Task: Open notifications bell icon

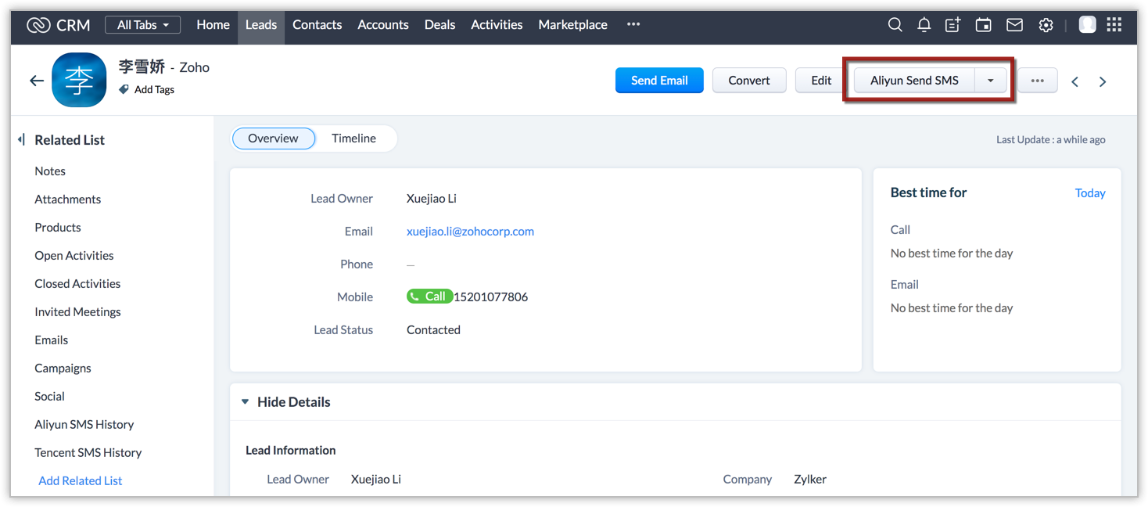Action: 924,25
